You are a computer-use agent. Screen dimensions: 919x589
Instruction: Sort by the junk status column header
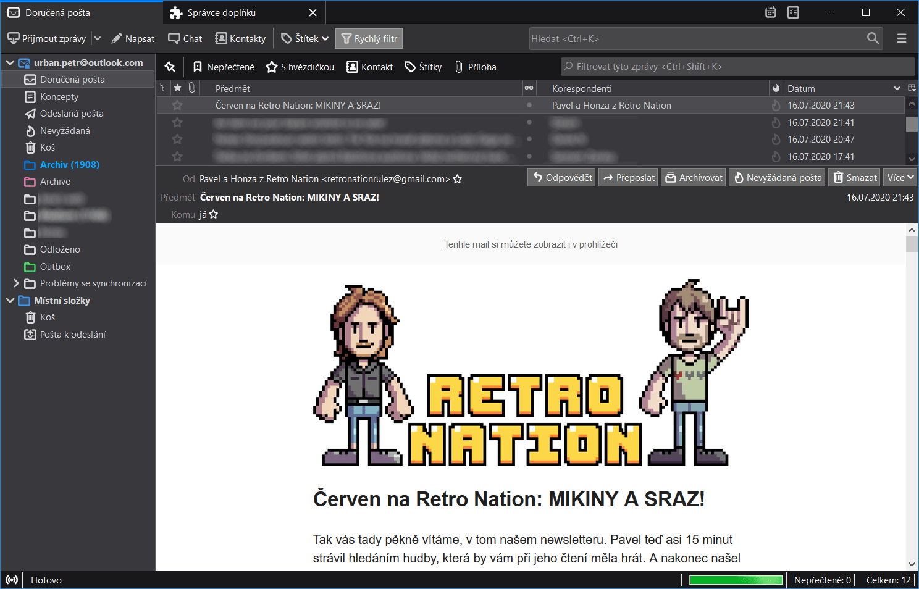coord(776,88)
